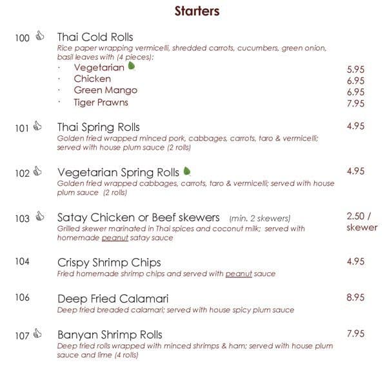Click the thumbs-up icon beside item 107
The height and width of the screenshot is (367, 387).
click(x=39, y=333)
